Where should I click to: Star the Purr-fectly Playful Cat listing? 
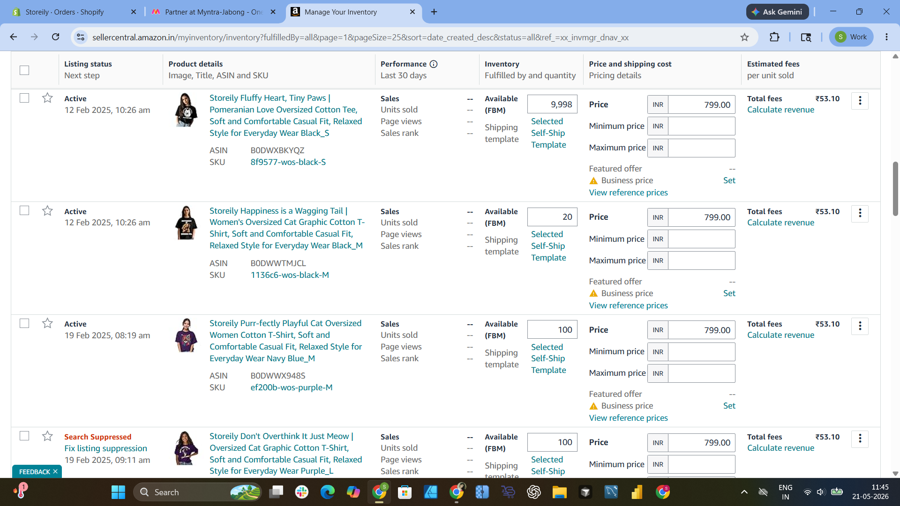click(x=47, y=323)
